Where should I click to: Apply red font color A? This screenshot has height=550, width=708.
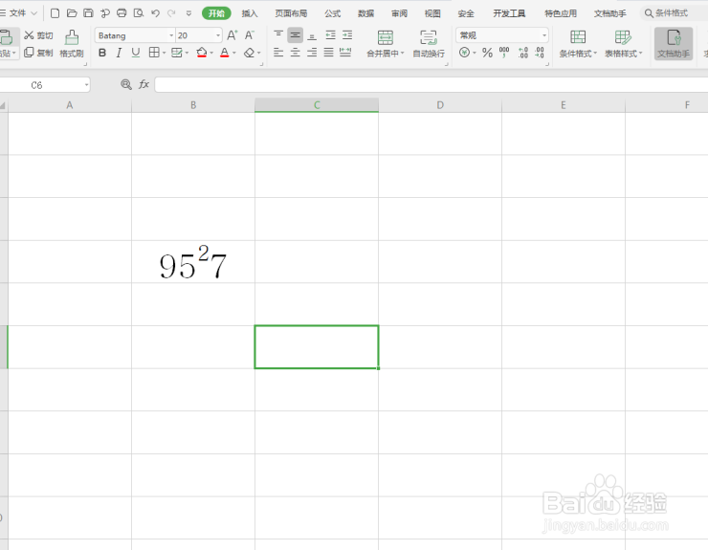pyautogui.click(x=225, y=53)
